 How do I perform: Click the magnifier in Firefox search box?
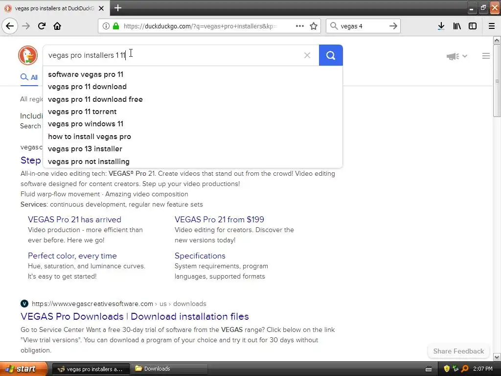coord(334,26)
